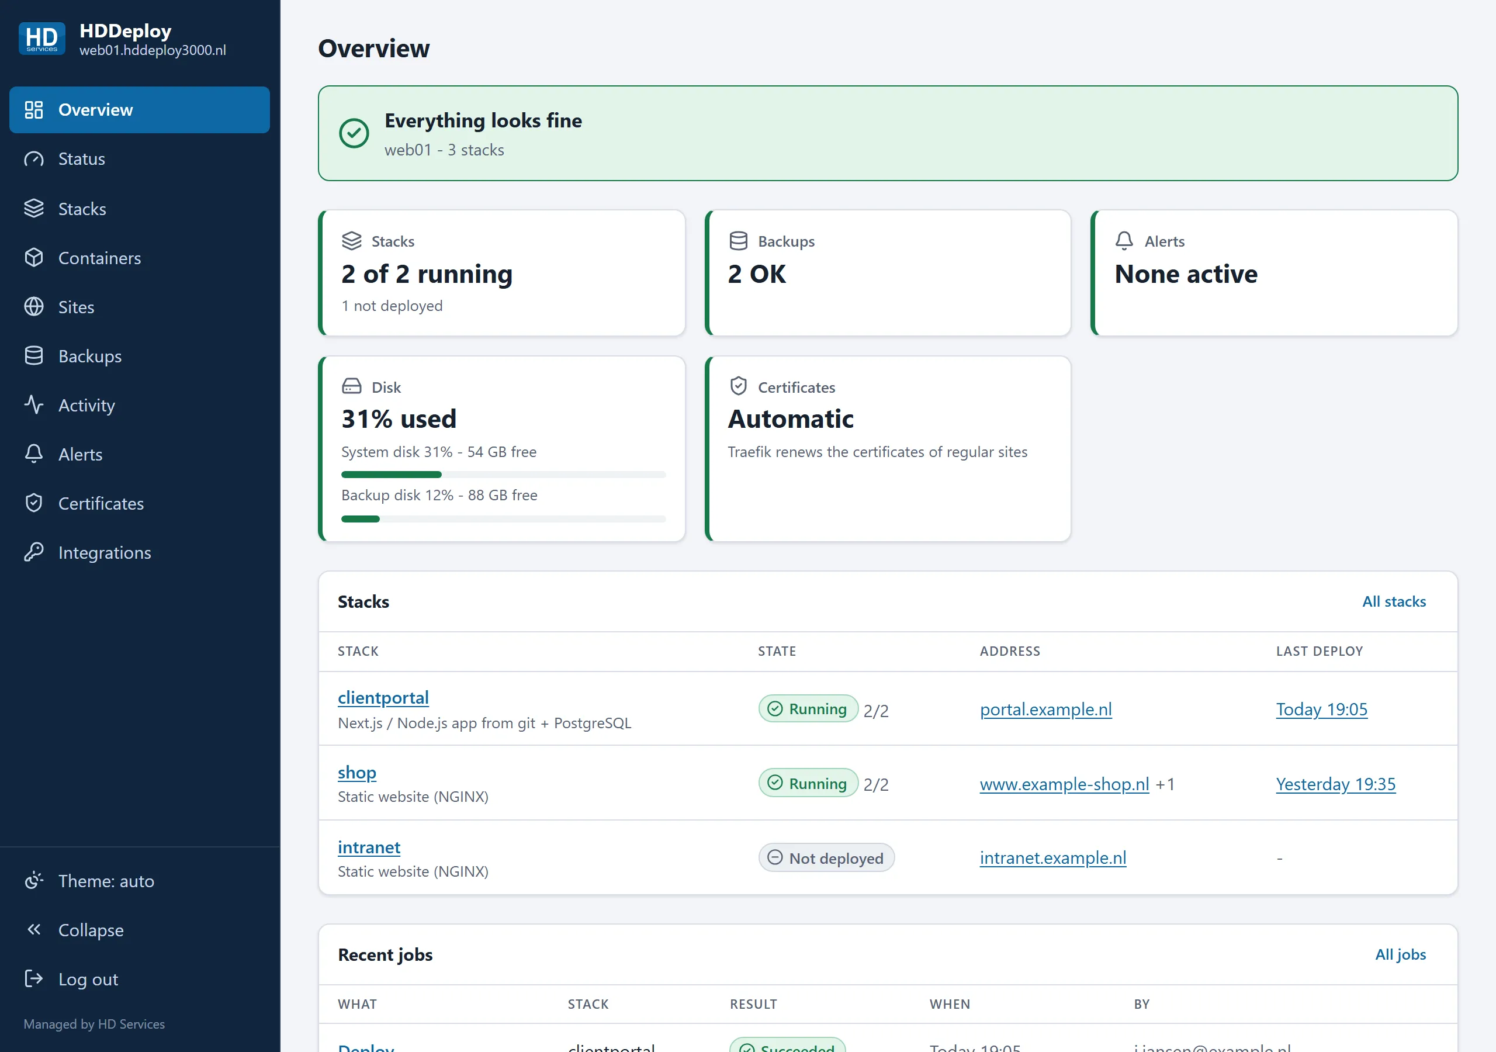Click the Sites globe icon in sidebar
This screenshot has height=1052, width=1496.
pos(34,307)
